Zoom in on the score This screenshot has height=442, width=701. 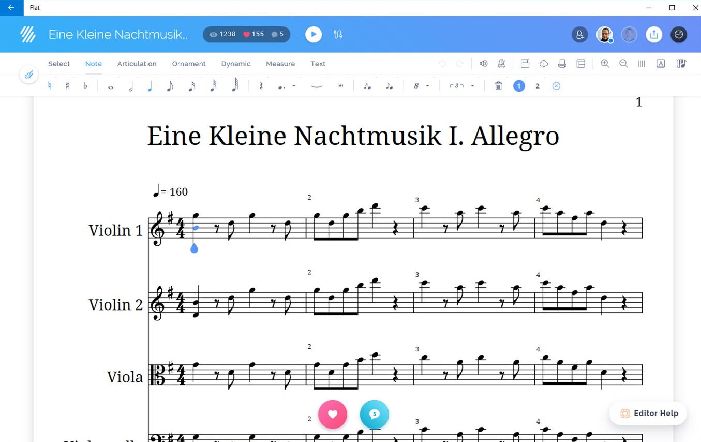pyautogui.click(x=605, y=64)
